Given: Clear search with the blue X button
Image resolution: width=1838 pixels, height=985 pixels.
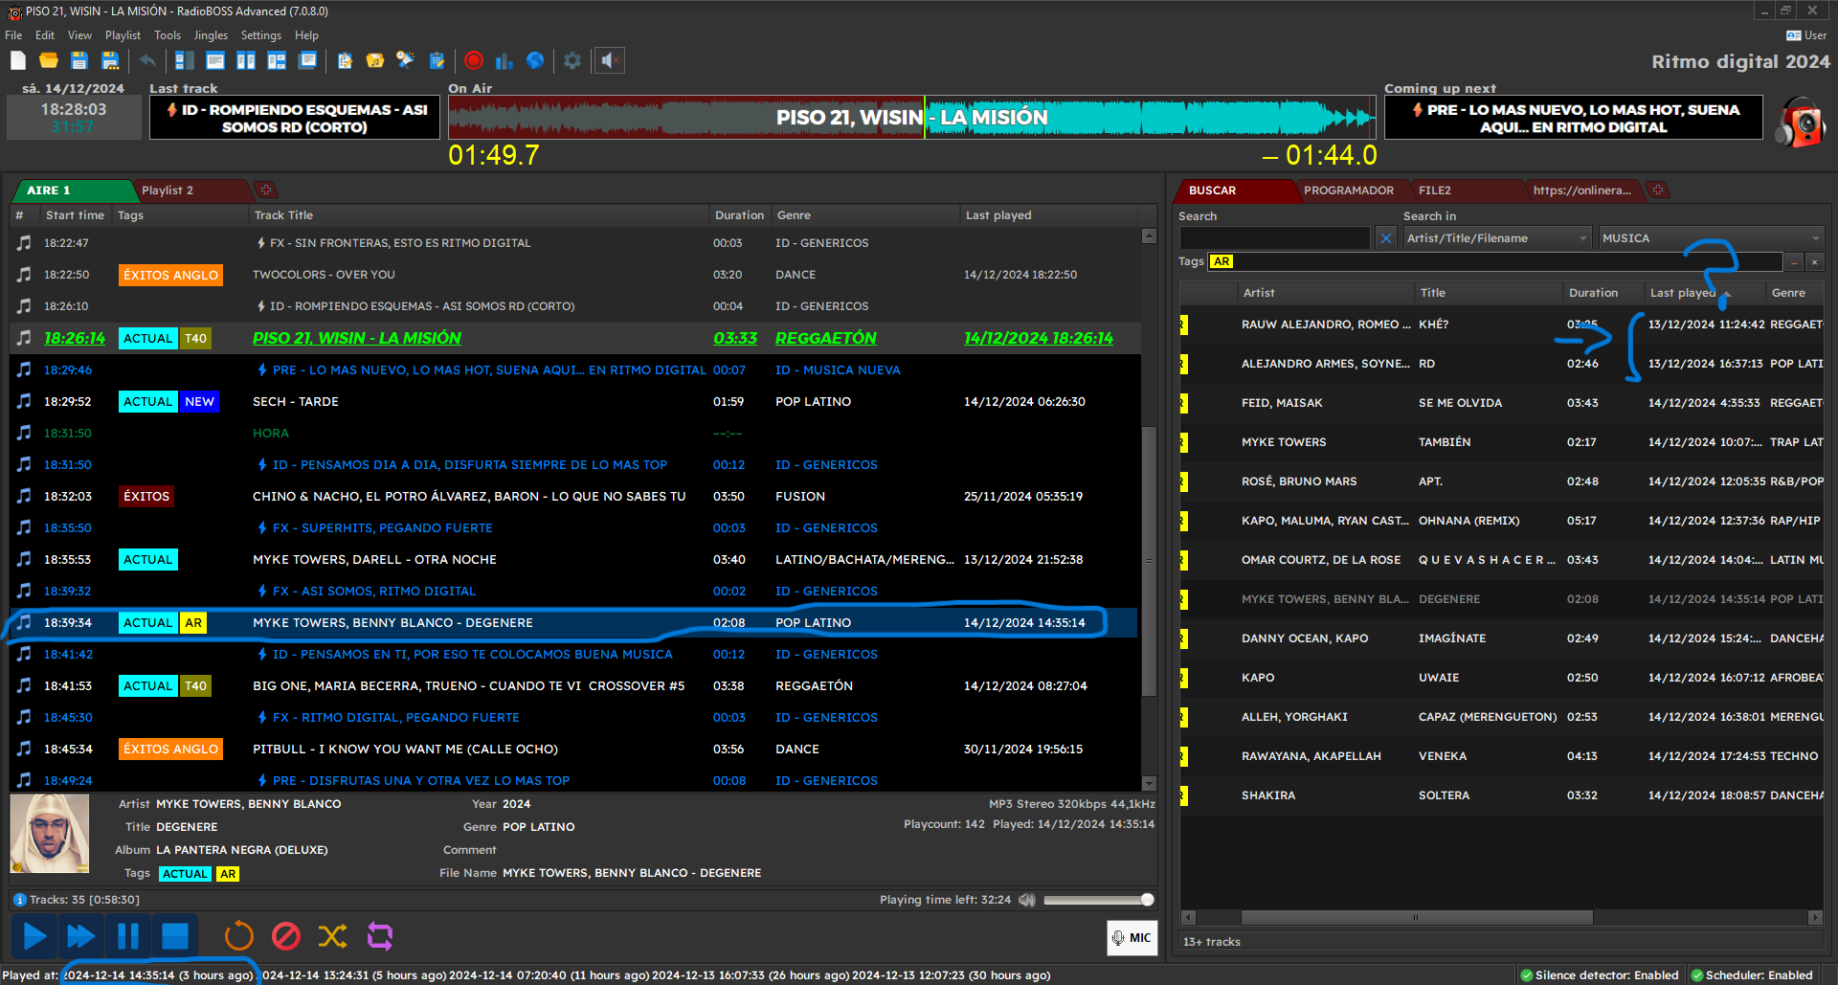Looking at the screenshot, I should 1386,238.
